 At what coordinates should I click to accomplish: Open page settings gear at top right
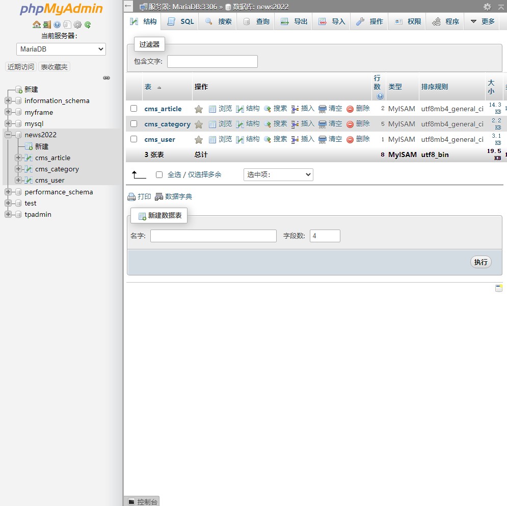(487, 7)
